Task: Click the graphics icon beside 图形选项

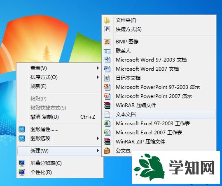Action: [22, 138]
